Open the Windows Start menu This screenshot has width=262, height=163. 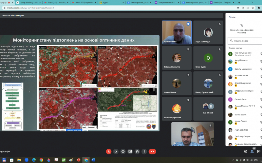[3, 160]
